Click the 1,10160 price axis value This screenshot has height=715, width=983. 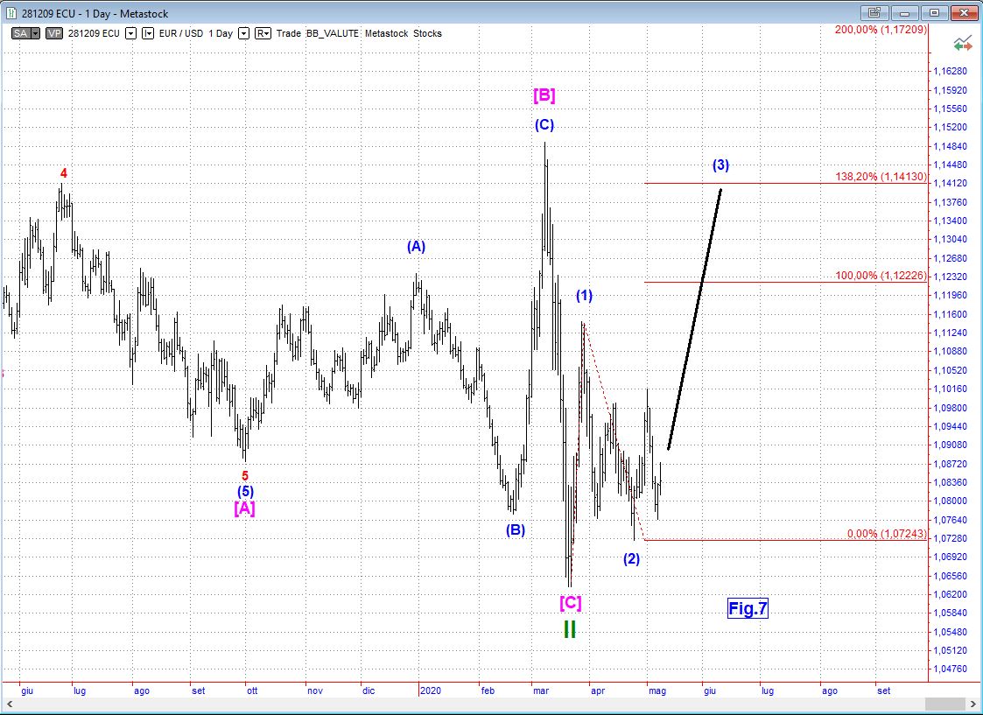pos(949,389)
